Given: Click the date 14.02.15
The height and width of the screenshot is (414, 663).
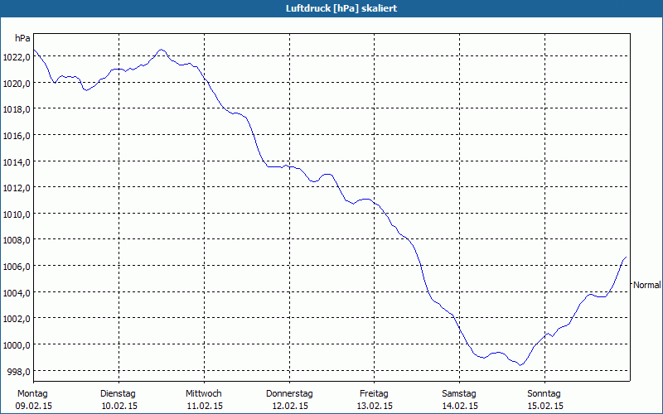Looking at the screenshot, I should [x=460, y=407].
